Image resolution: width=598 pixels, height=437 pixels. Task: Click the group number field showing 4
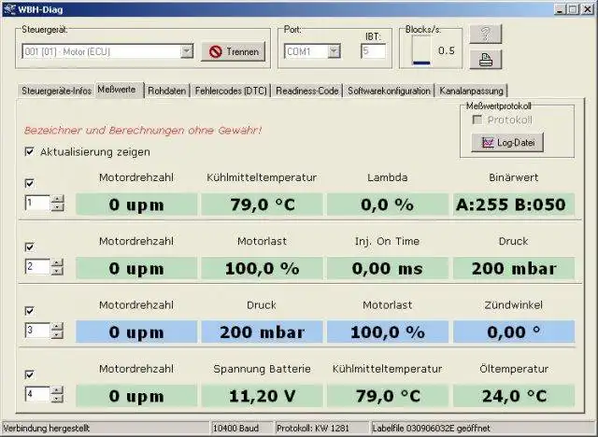(37, 394)
